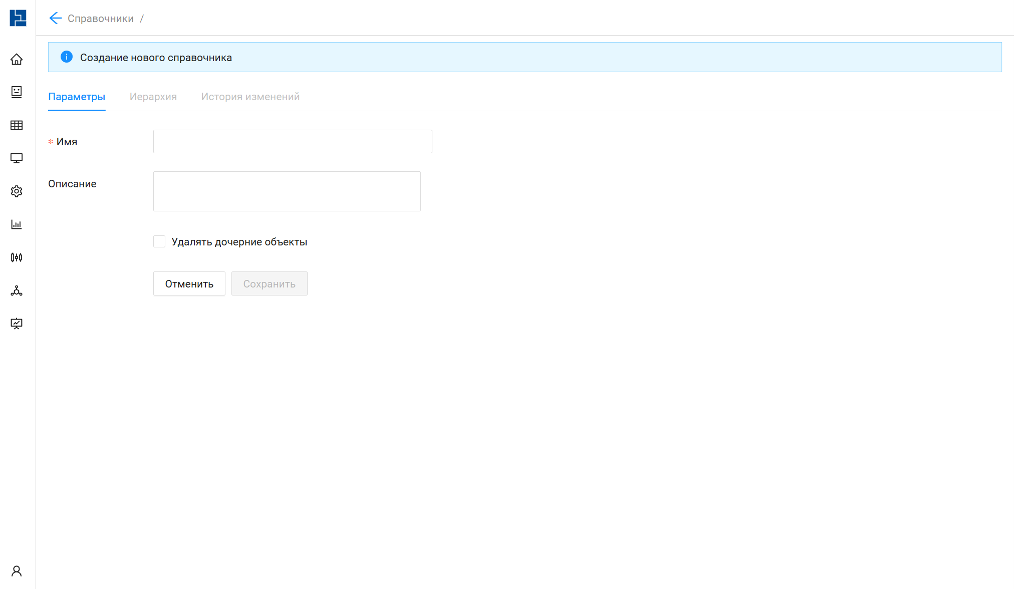Open the user profile icon
This screenshot has height=589, width=1014.
click(x=17, y=571)
